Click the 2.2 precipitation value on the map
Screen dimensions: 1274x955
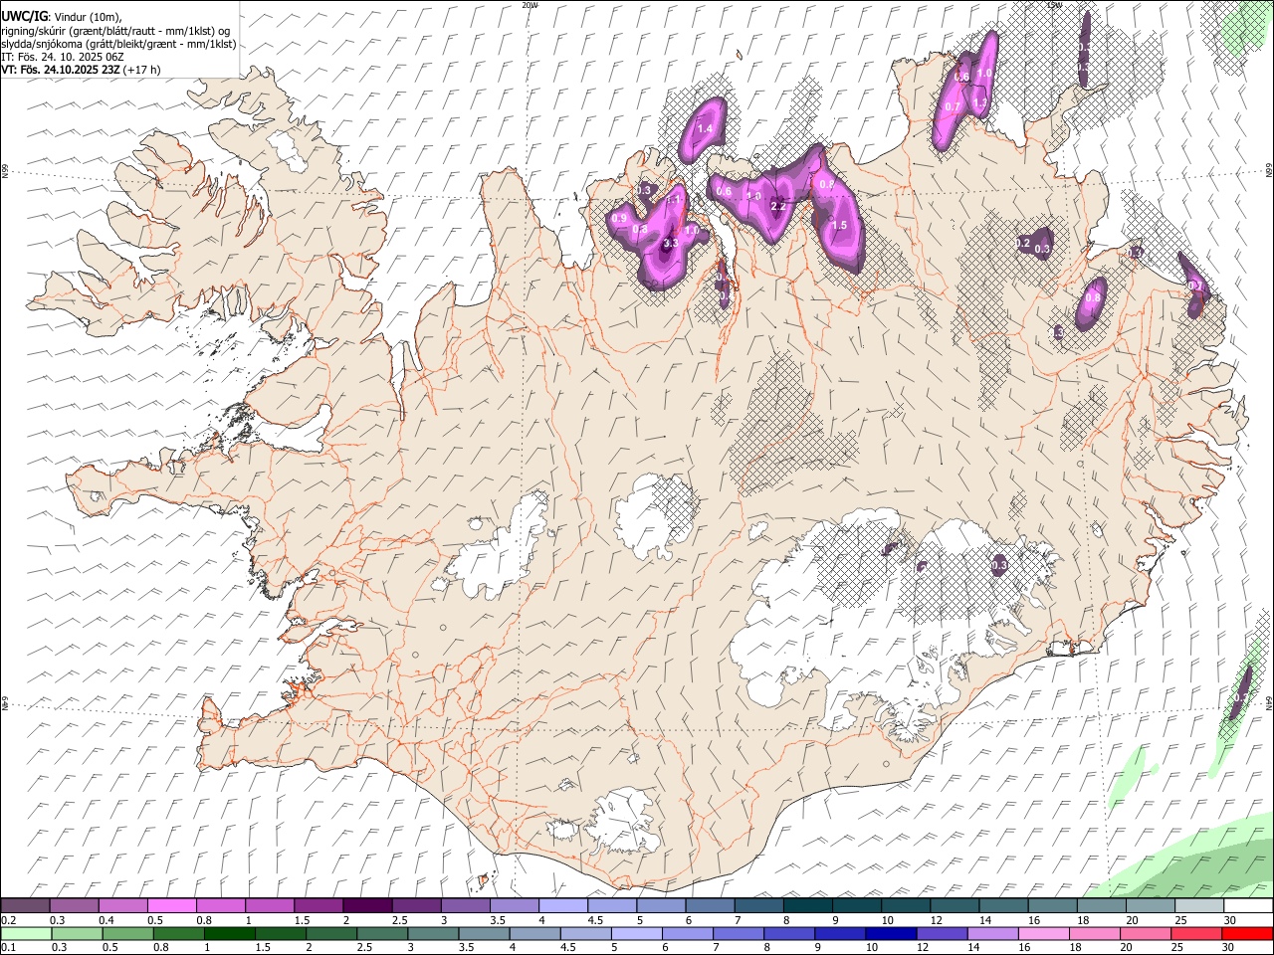pos(778,207)
